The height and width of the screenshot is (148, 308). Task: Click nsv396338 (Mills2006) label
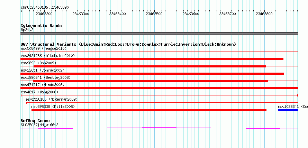(53, 107)
